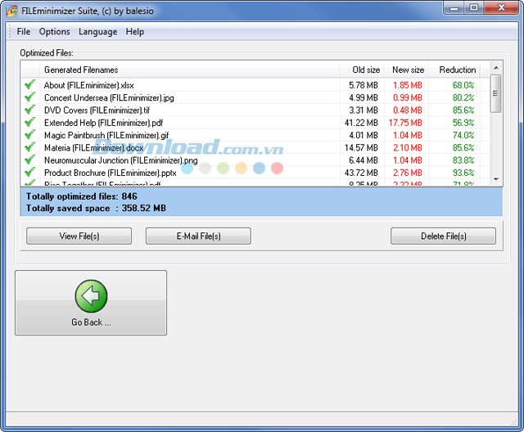This screenshot has width=524, height=432.
Task: Select Extended Help (FILEminimizer).pdf row
Action: point(255,123)
